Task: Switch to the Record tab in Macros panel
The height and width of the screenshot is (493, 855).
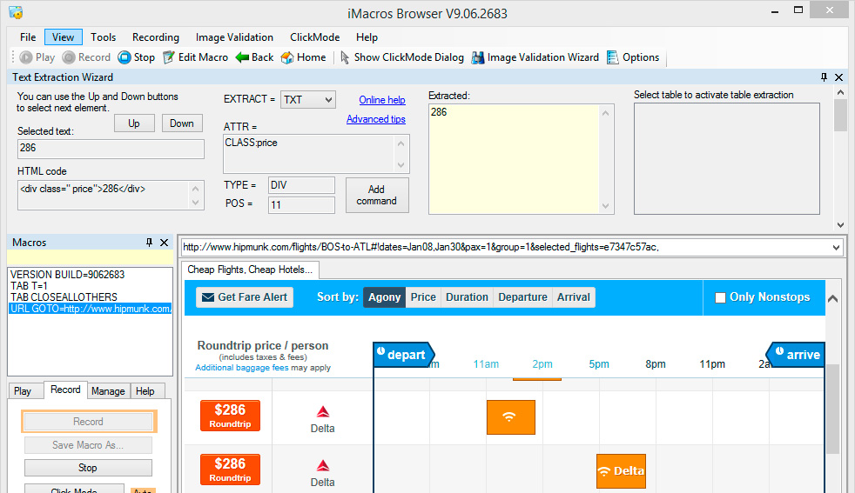Action: point(65,390)
